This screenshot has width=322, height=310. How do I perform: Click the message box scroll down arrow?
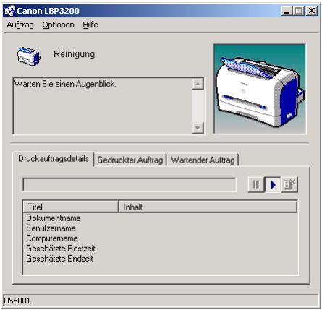point(198,128)
